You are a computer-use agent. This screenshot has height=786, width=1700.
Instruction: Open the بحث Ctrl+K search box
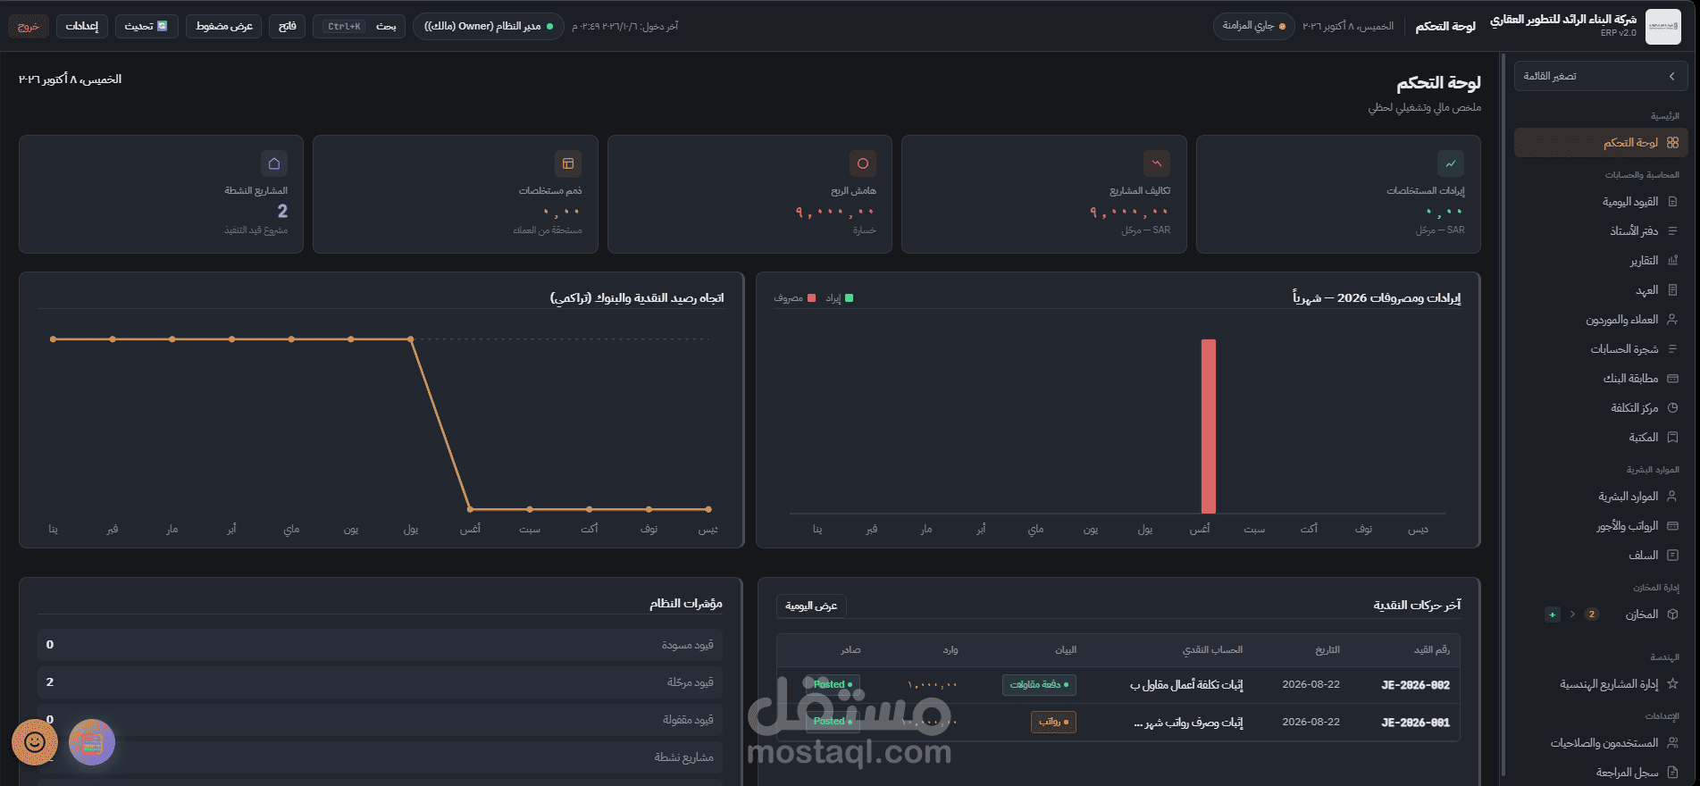coord(359,27)
